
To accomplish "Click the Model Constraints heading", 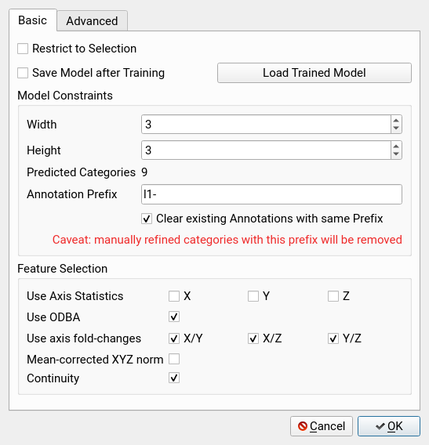I will 65,96.
